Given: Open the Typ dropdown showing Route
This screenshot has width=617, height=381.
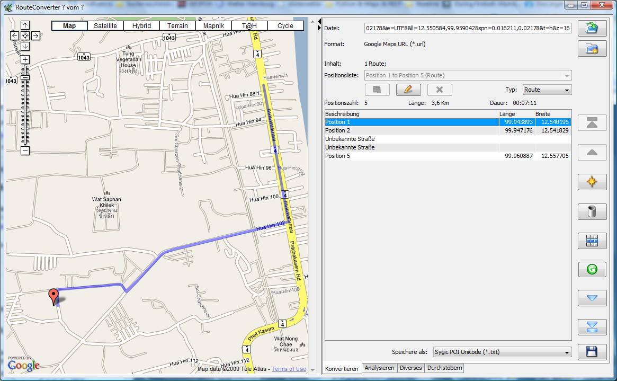Looking at the screenshot, I should [547, 90].
